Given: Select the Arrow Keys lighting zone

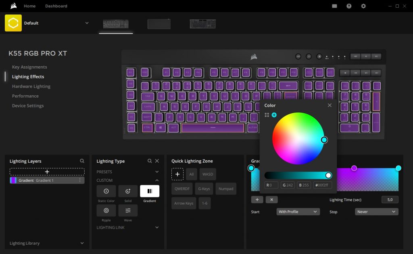Looking at the screenshot, I should click(184, 204).
